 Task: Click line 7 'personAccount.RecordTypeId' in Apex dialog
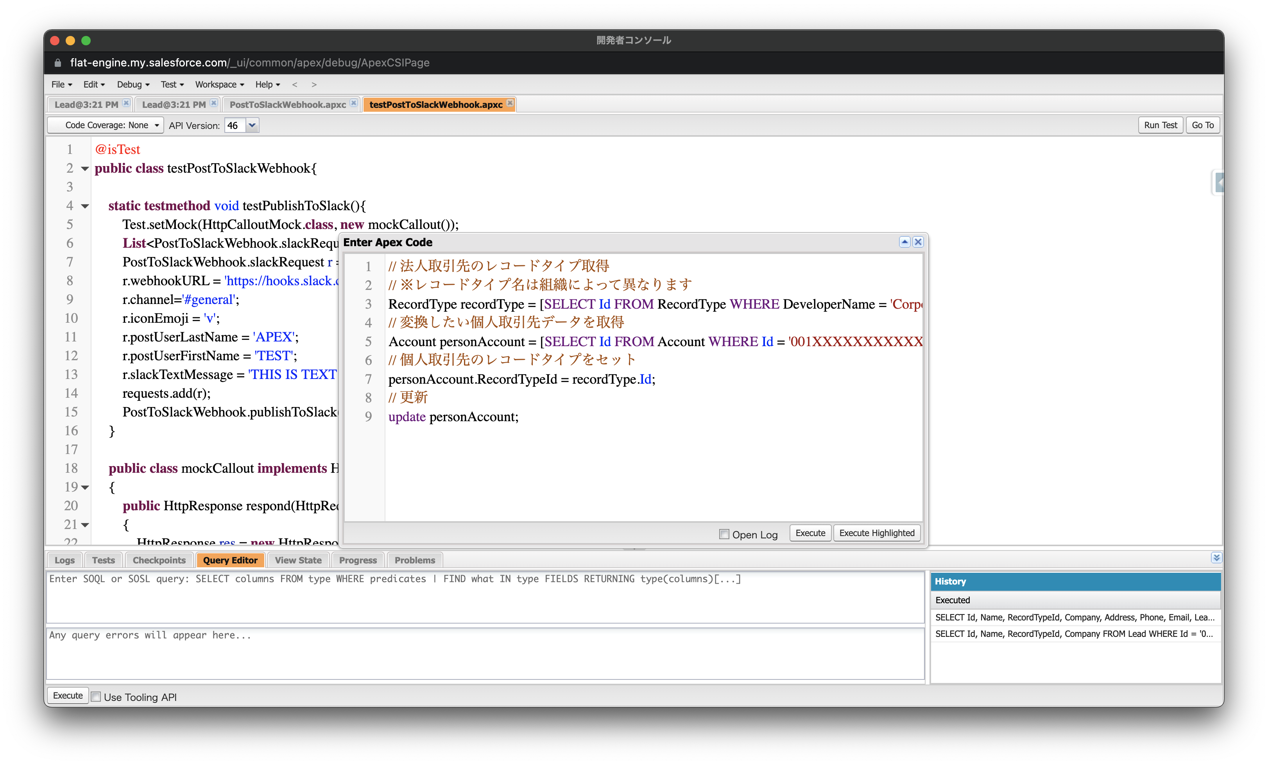(x=521, y=379)
